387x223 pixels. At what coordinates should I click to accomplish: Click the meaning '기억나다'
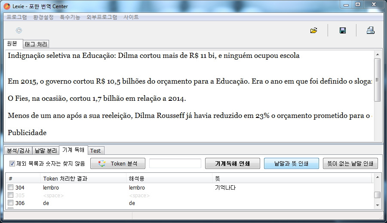point(225,187)
